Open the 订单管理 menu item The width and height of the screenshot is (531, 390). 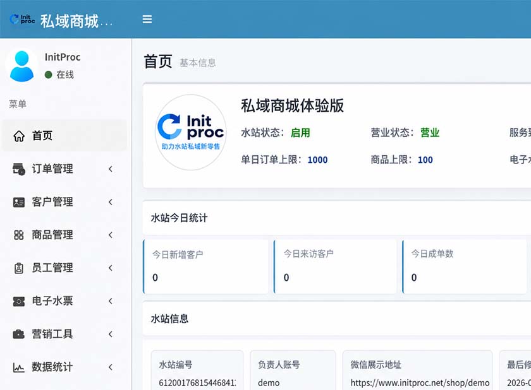point(64,169)
